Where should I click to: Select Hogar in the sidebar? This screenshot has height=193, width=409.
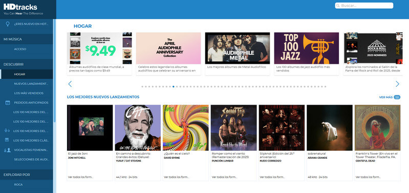point(26,74)
